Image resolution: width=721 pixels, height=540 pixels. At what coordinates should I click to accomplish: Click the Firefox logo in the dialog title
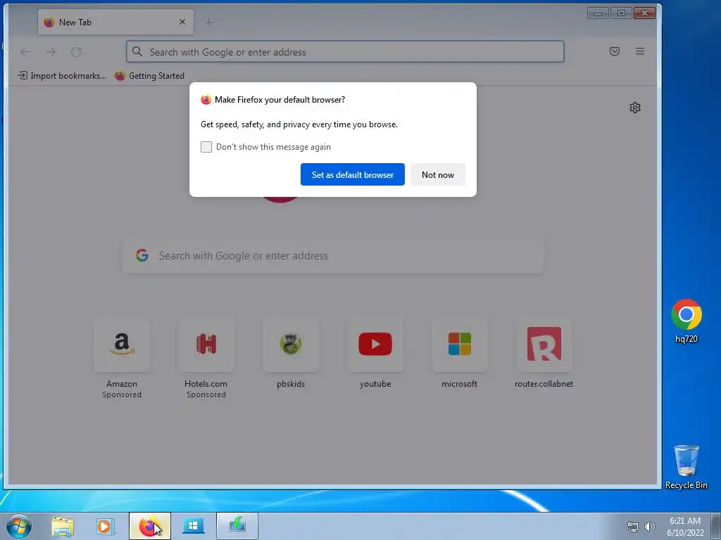coord(206,100)
